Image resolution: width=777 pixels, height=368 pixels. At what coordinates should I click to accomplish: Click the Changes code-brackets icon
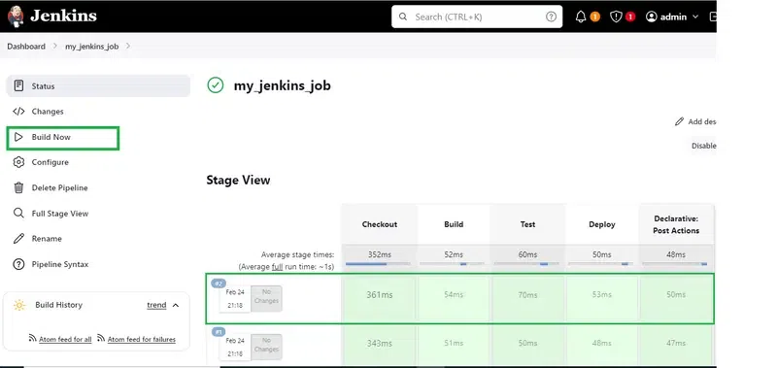[18, 112]
